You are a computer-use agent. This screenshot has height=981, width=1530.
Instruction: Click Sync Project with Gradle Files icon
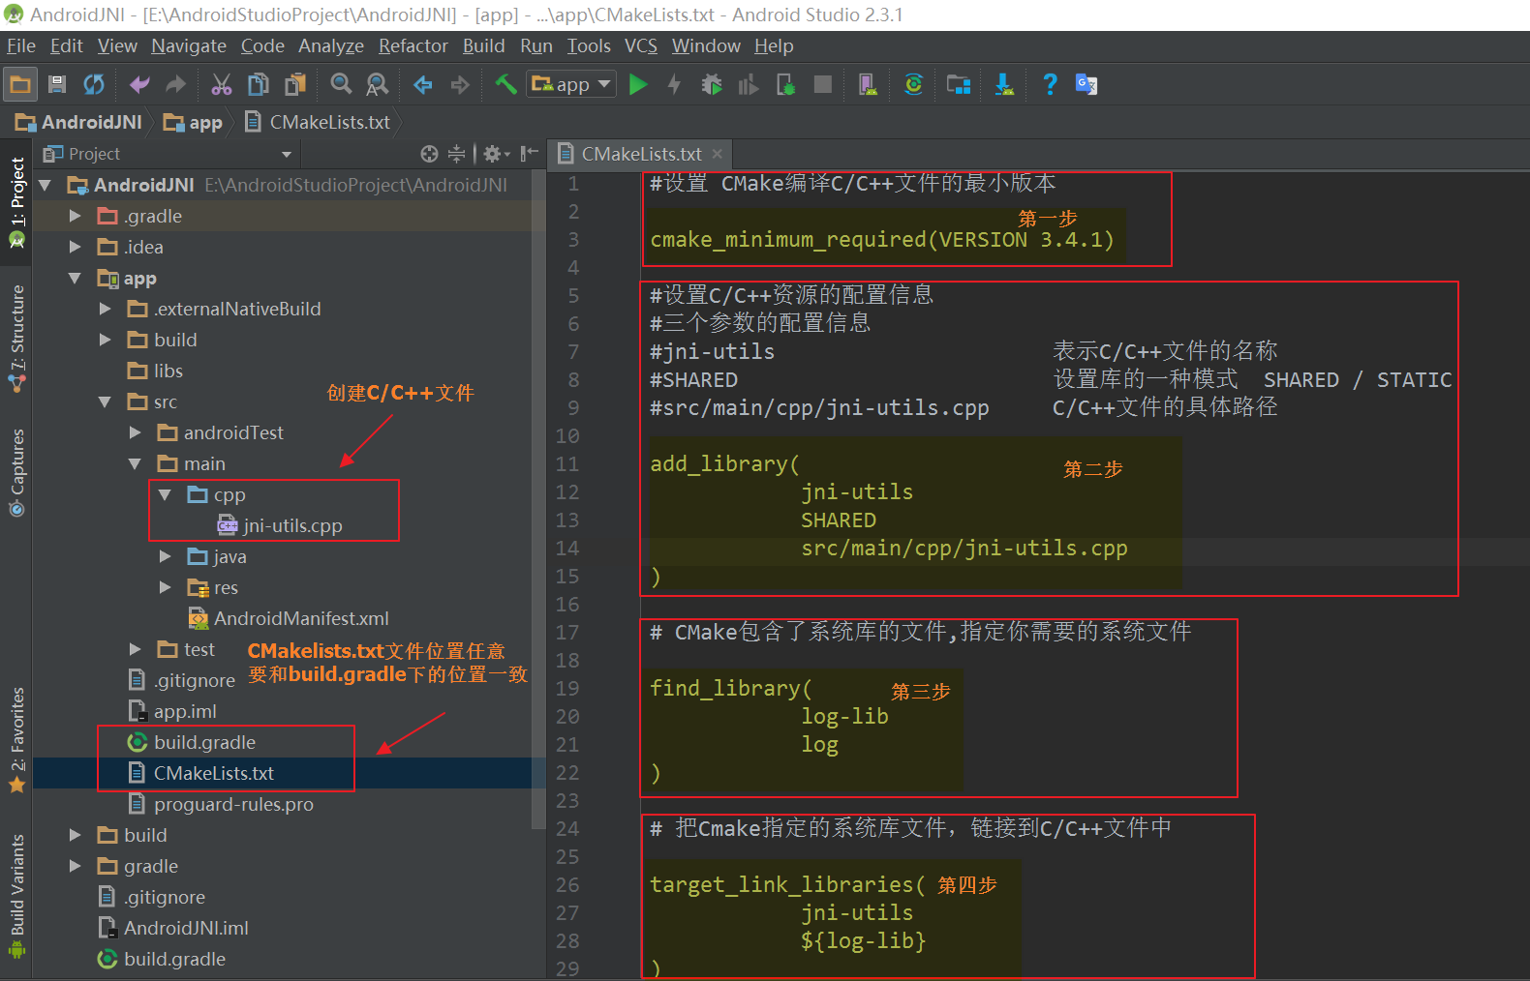point(913,85)
